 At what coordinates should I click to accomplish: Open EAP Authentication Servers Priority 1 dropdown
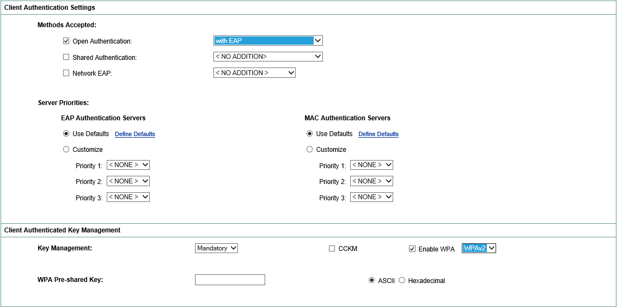coord(128,165)
